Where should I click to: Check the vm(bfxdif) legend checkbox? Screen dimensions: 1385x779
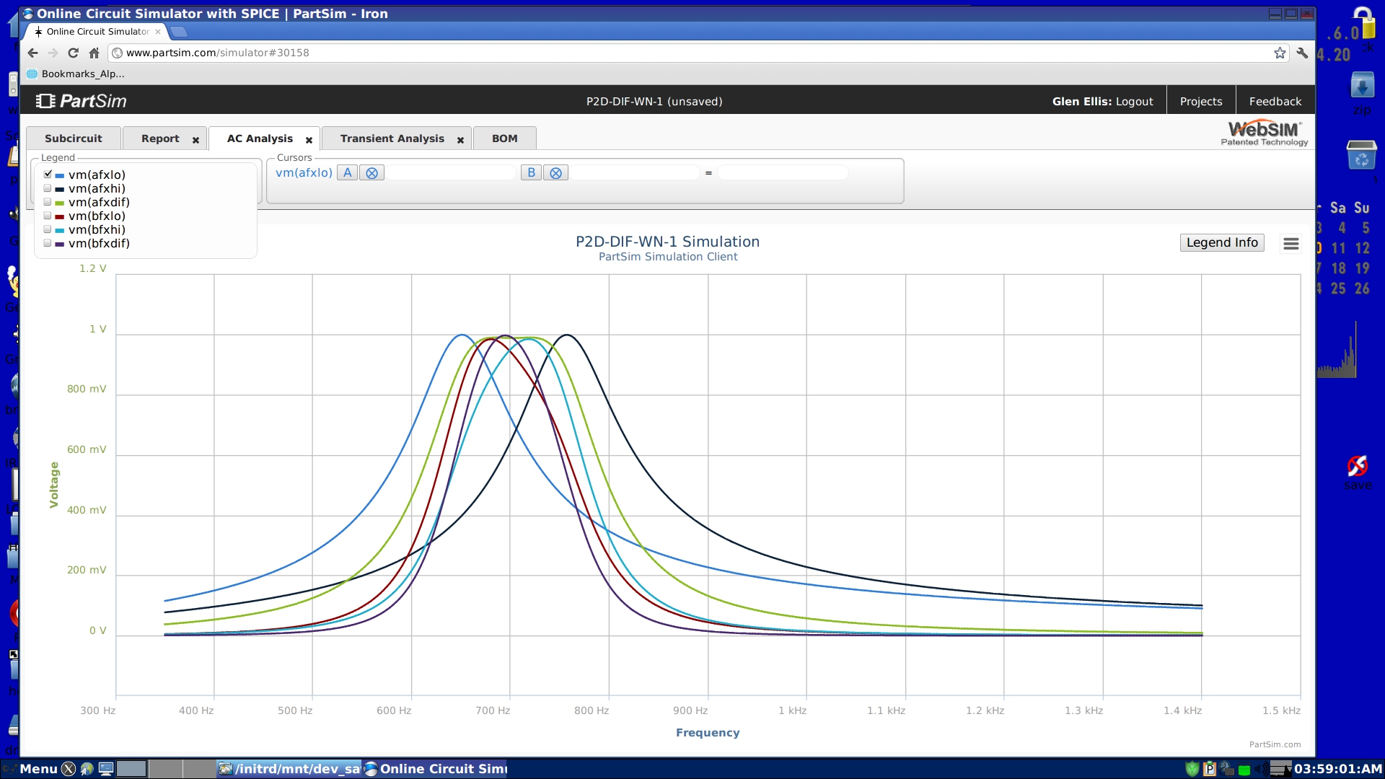click(48, 243)
